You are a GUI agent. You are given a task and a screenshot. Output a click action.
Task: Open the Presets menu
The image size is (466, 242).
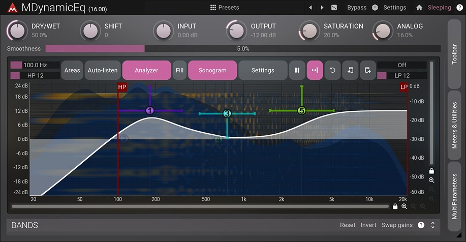225,8
